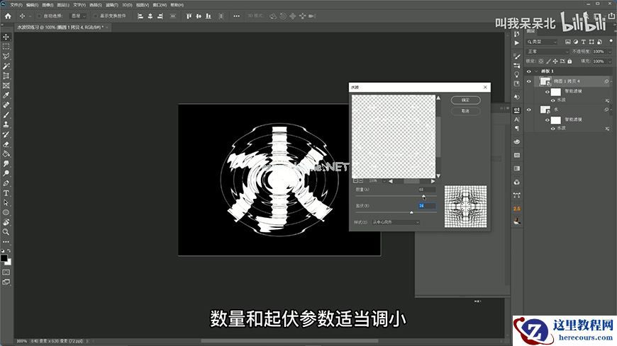Open the File menu
The height and width of the screenshot is (346, 617).
tap(16, 5)
